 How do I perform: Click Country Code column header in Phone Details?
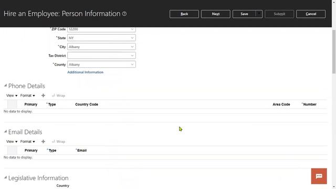click(87, 104)
